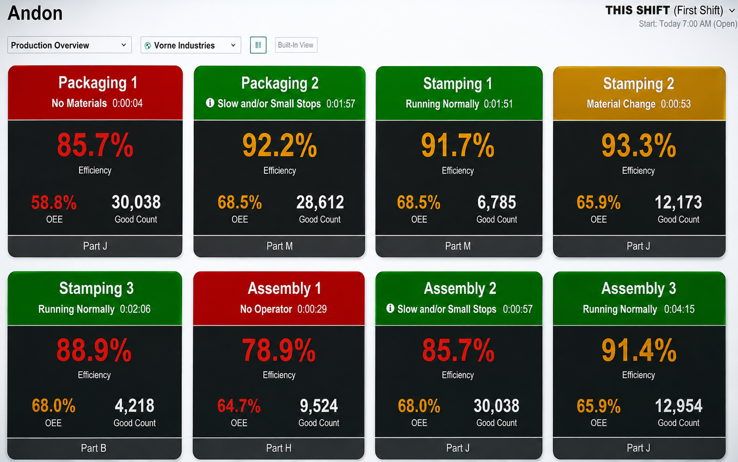Click the Part J footer under Packaging 1
The height and width of the screenshot is (462, 738).
tap(95, 246)
